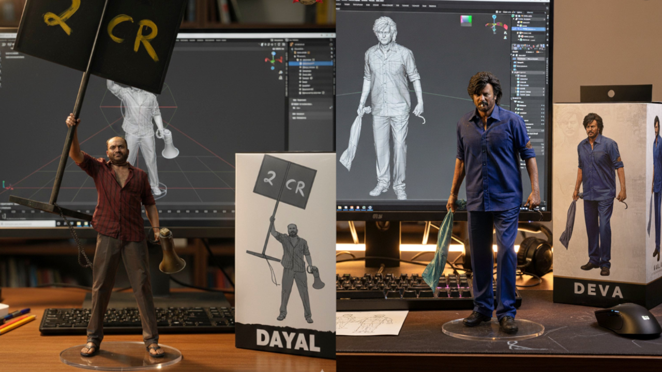Image resolution: width=662 pixels, height=372 pixels.
Task: Open the first menu in the right monitor's top menu bar
Action: (342, 6)
